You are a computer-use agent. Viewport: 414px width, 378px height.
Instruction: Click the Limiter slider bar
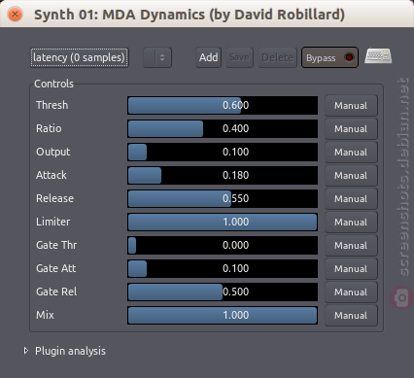pyautogui.click(x=223, y=222)
